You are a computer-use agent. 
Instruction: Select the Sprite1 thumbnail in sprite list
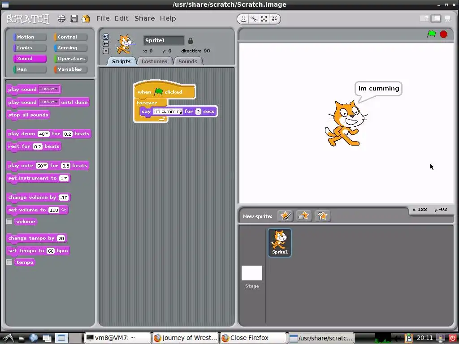pos(280,243)
